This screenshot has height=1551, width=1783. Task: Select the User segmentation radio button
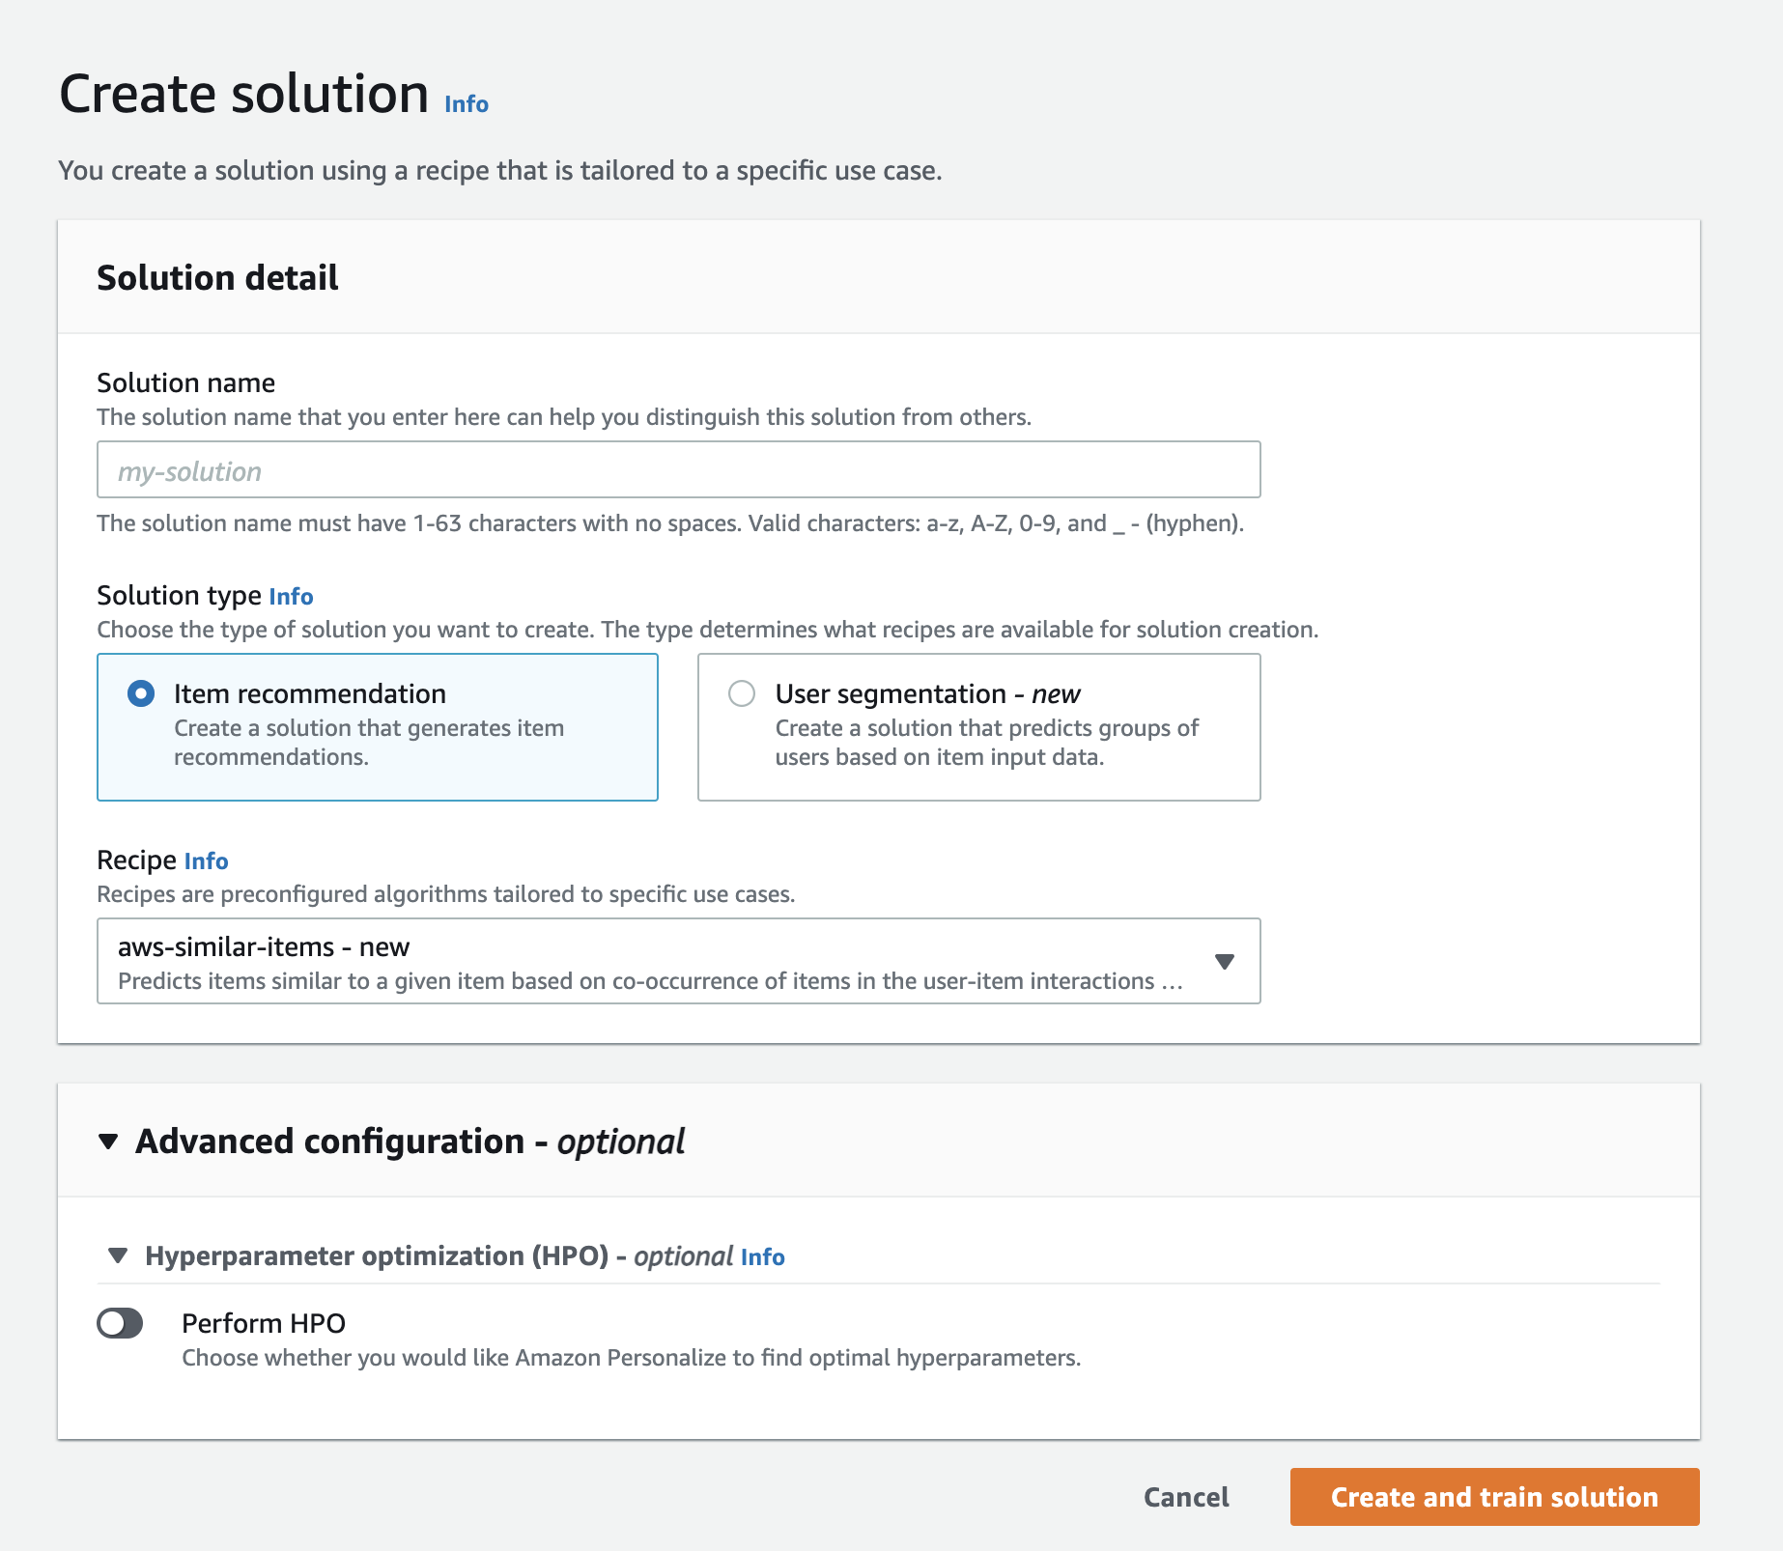click(742, 693)
